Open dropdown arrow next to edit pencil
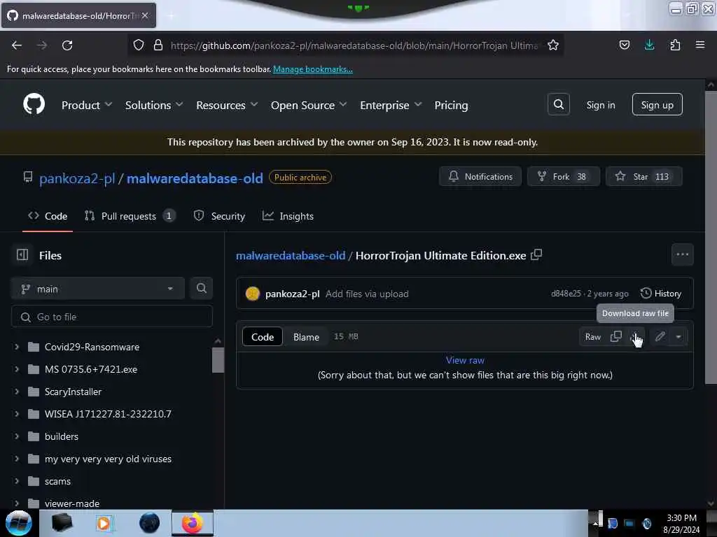Viewport: 717px width, 537px height. (678, 336)
